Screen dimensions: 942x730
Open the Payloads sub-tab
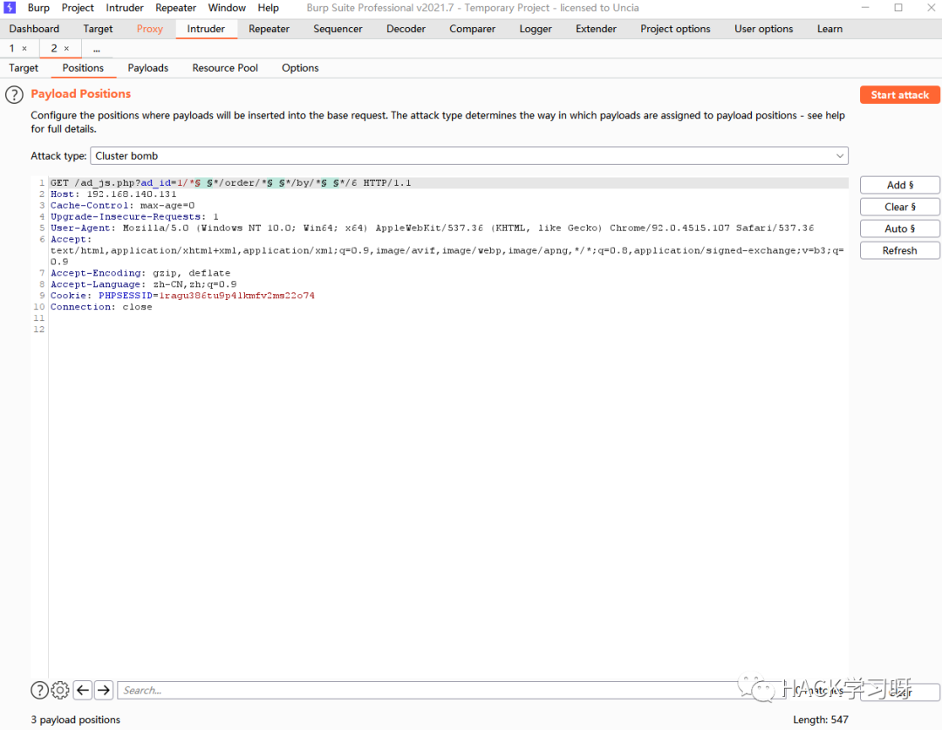(147, 68)
